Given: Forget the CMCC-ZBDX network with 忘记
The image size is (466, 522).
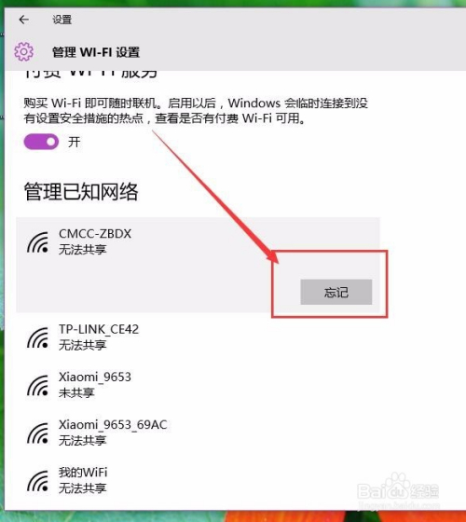Looking at the screenshot, I should pos(336,292).
